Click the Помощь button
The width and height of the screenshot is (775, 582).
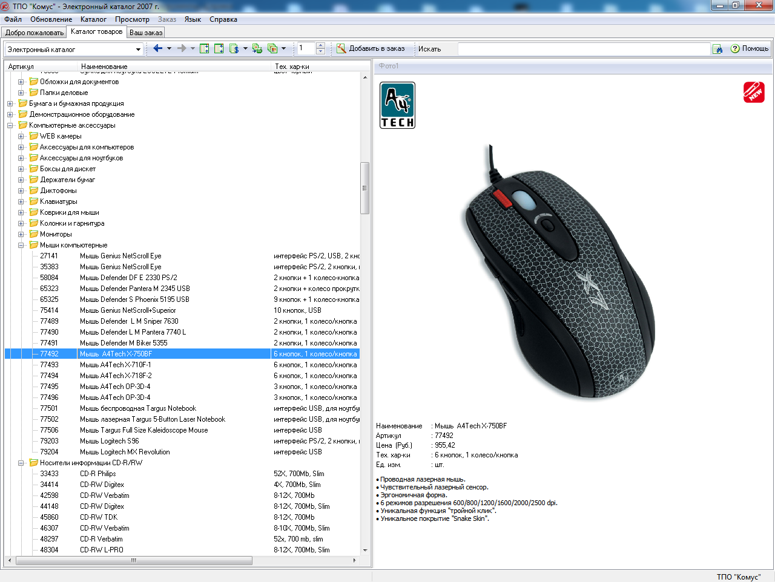750,48
